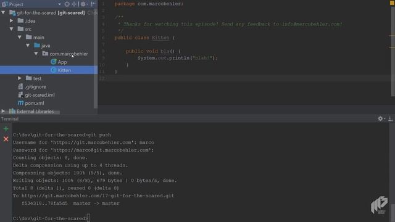Add new terminal session with plus
Image resolution: width=395 pixels, height=222 pixels.
(6, 129)
